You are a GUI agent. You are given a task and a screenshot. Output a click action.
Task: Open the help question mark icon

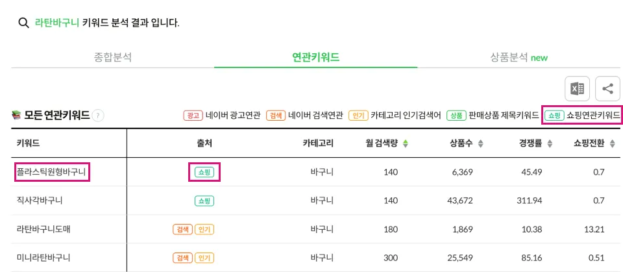(98, 116)
